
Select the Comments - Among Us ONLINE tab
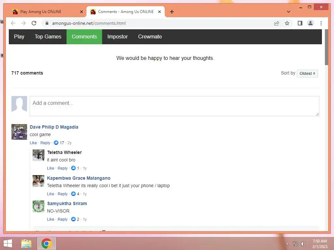pyautogui.click(x=125, y=12)
